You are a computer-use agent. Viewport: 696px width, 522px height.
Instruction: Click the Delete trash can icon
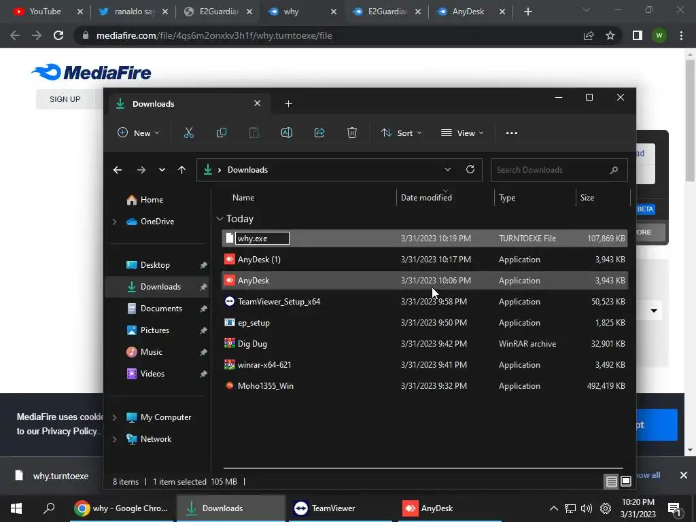click(352, 133)
